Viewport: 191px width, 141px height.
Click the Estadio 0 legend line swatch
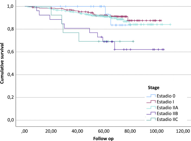coord(151,96)
